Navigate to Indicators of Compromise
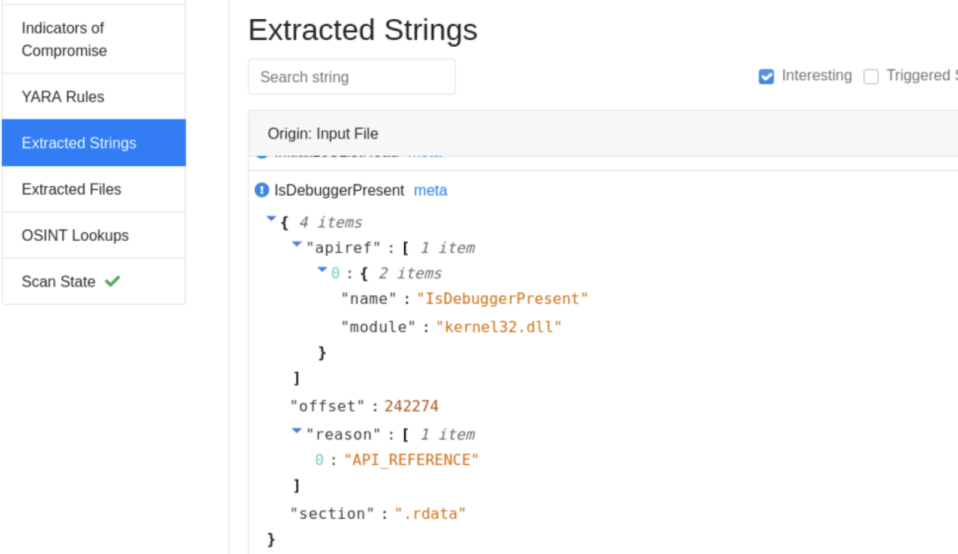Screen dimensions: 958x554 [63, 39]
